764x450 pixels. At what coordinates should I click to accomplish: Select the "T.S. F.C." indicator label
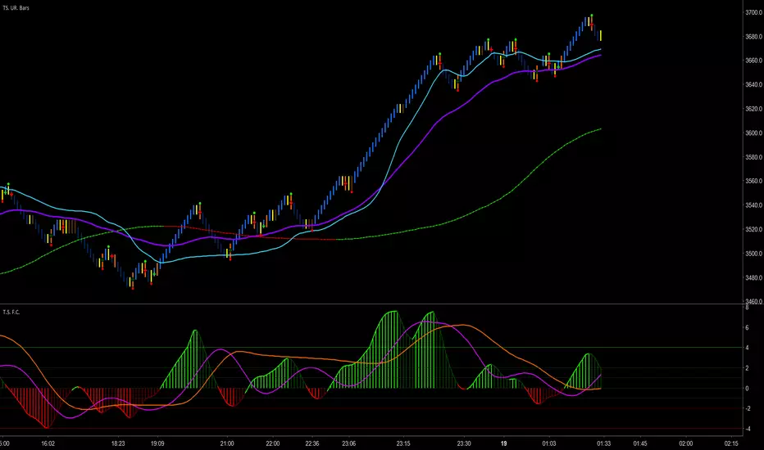[x=11, y=312]
